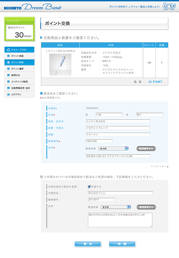Open 会員情報変更・退会 menu item
This screenshot has width=179, height=258.
tap(19, 88)
